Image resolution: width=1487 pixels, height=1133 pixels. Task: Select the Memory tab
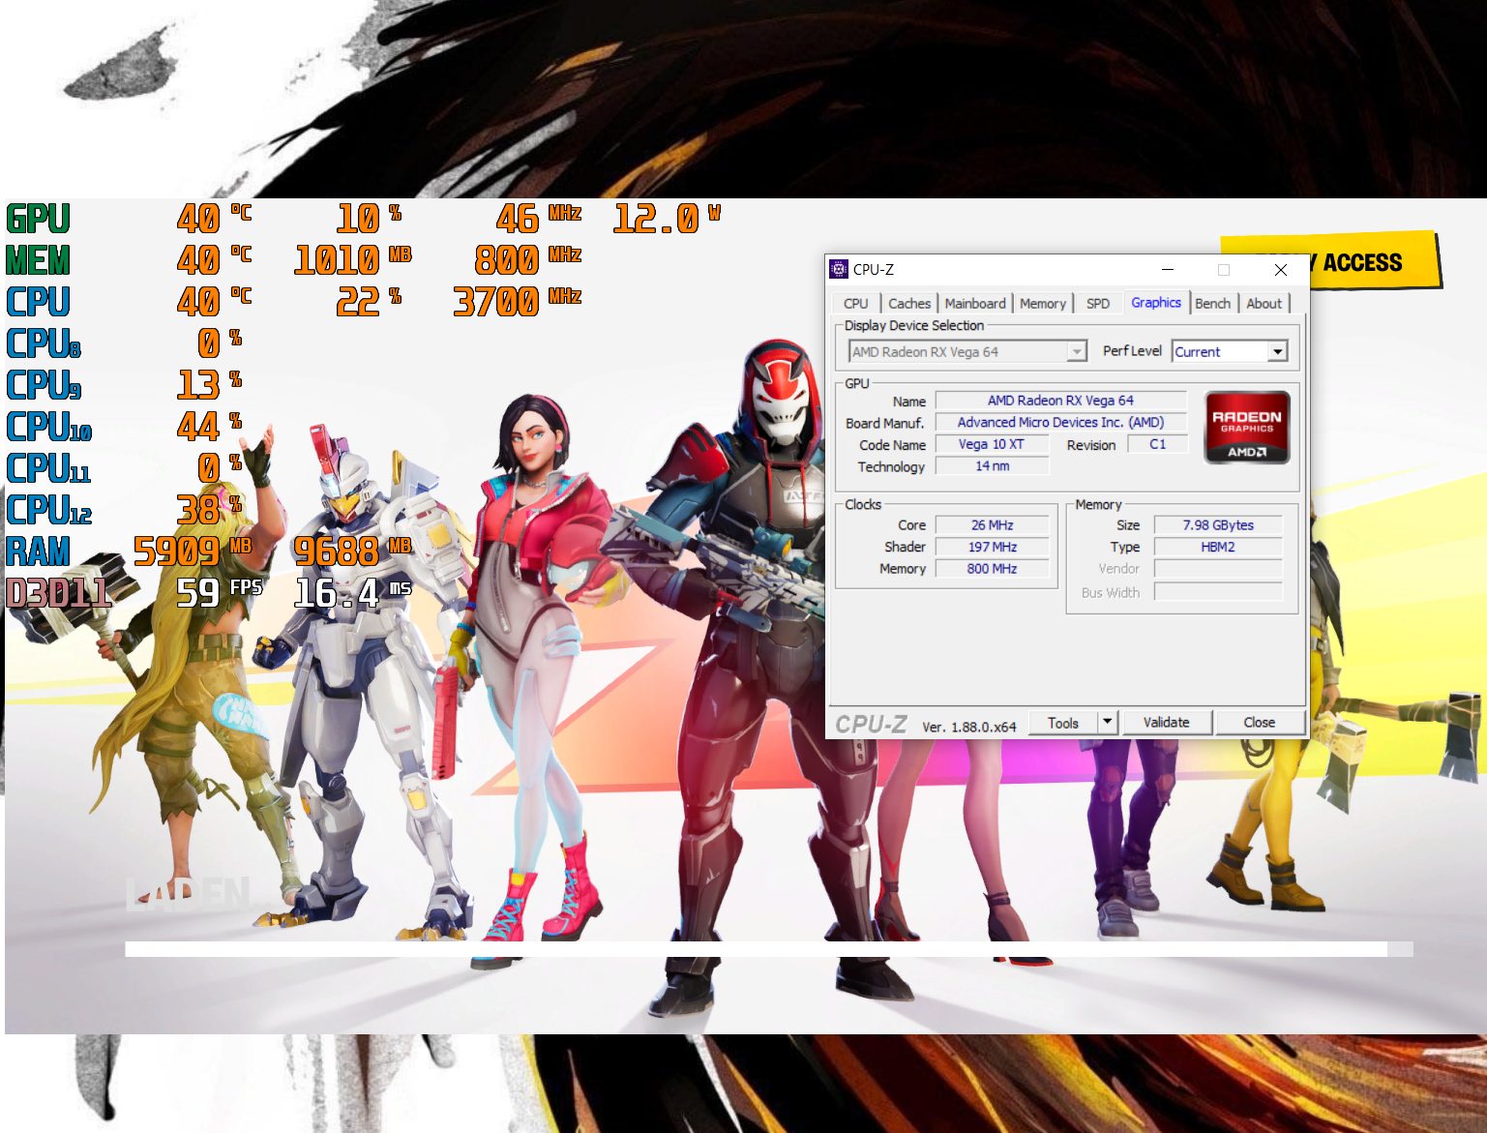(x=1042, y=303)
